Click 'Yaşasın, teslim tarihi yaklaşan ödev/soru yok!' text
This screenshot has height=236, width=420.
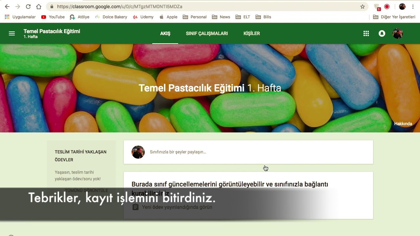tap(78, 176)
